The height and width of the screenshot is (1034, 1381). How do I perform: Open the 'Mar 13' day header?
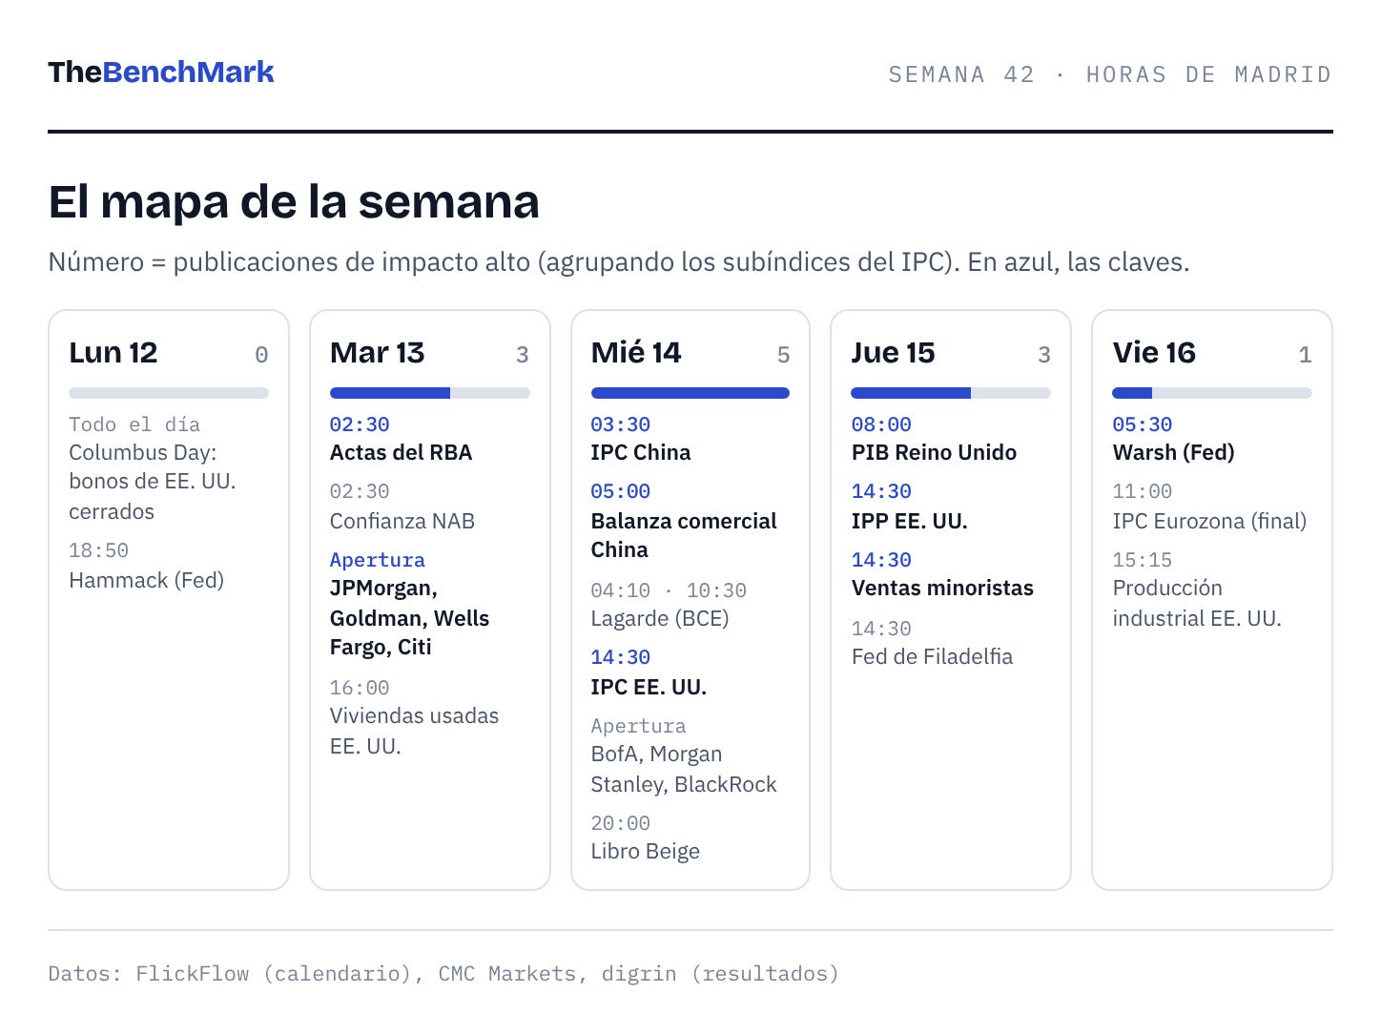[378, 353]
